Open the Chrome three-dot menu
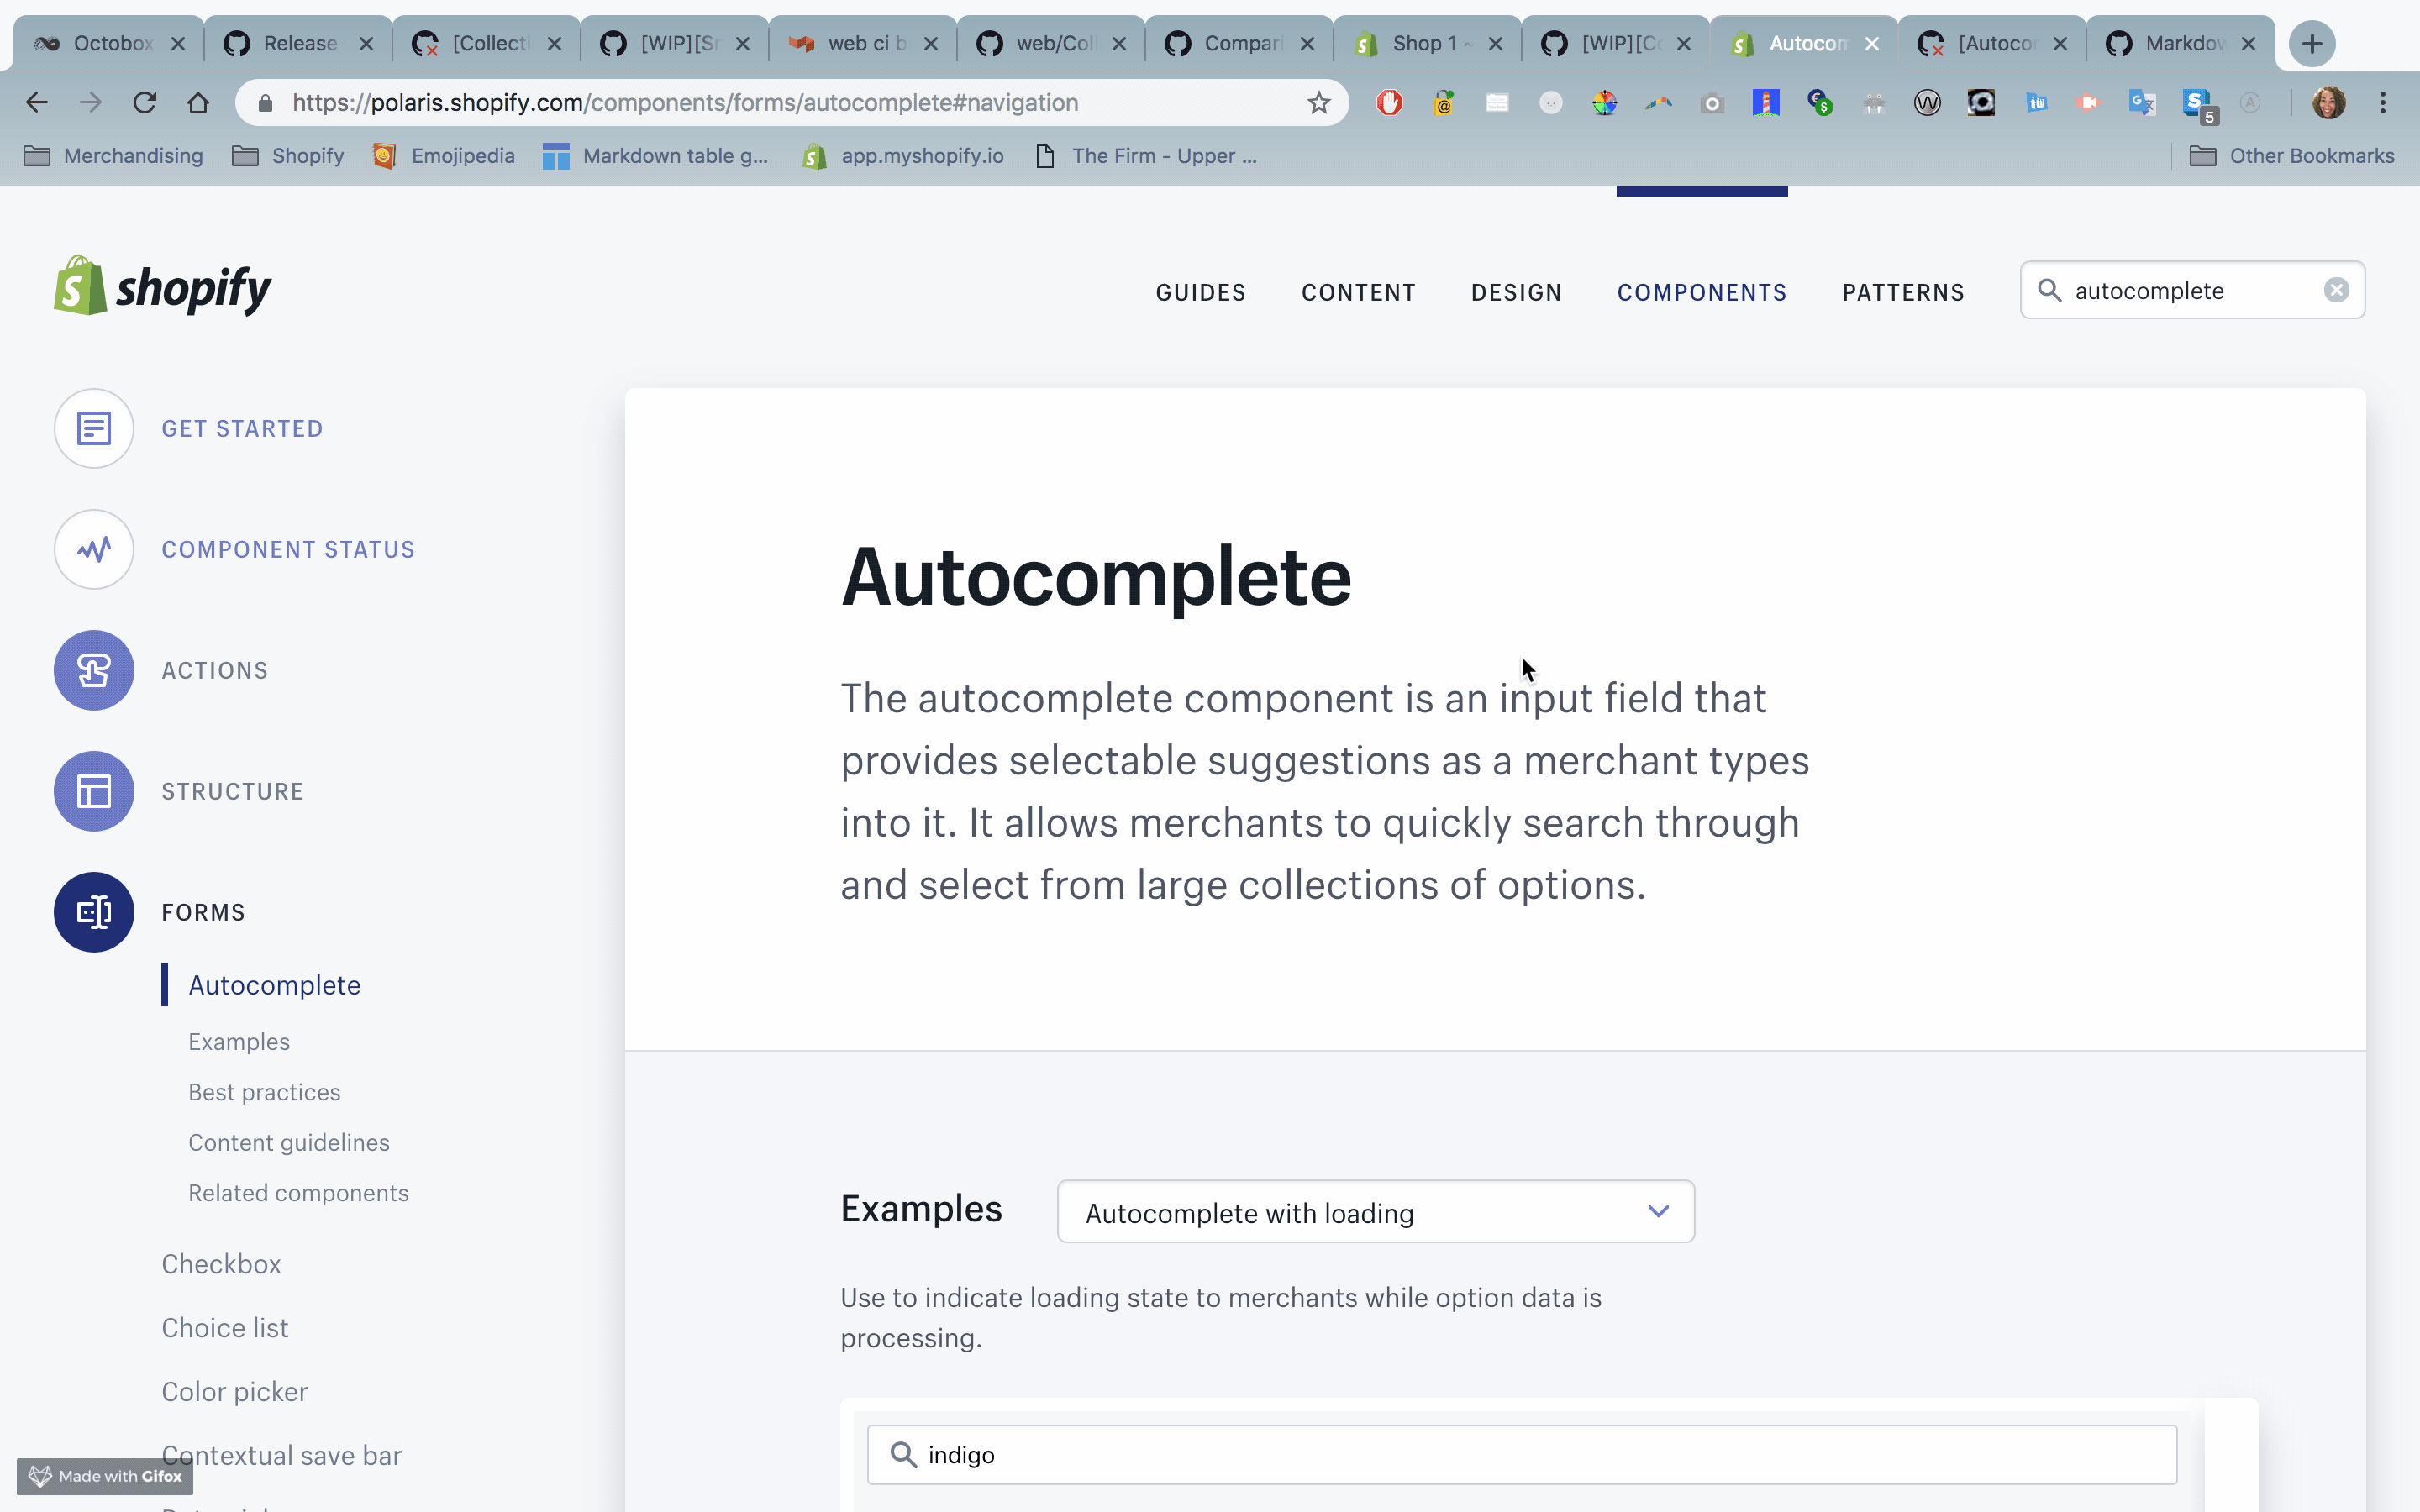 click(2383, 102)
